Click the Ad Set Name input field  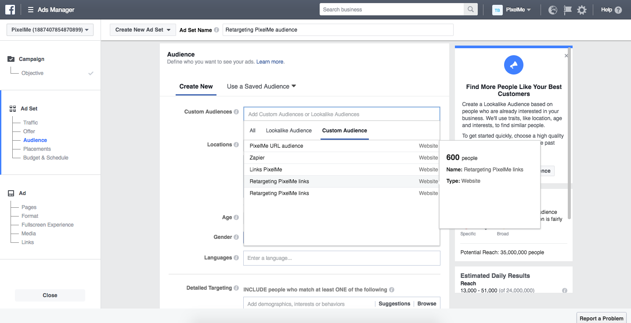tap(338, 30)
